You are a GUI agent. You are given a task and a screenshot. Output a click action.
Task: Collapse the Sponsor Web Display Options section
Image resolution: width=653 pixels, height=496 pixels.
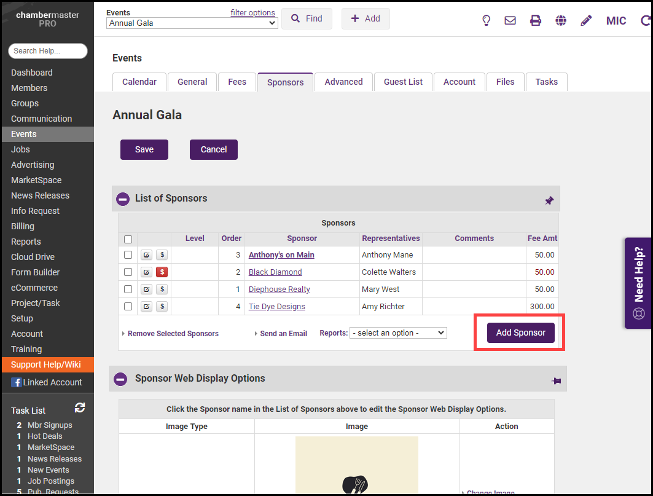coord(121,379)
